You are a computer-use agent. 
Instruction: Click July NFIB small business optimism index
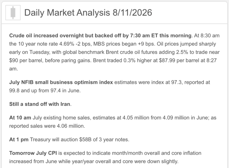point(61,82)
